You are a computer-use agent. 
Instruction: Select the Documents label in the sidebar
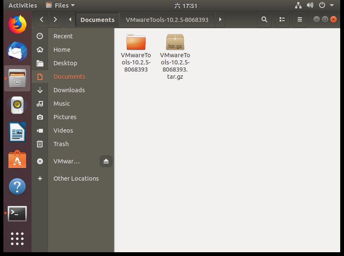(x=69, y=77)
